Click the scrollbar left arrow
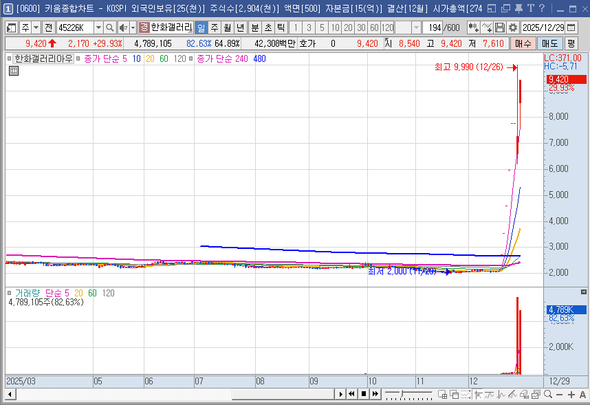This screenshot has height=405, width=590. (x=10, y=395)
